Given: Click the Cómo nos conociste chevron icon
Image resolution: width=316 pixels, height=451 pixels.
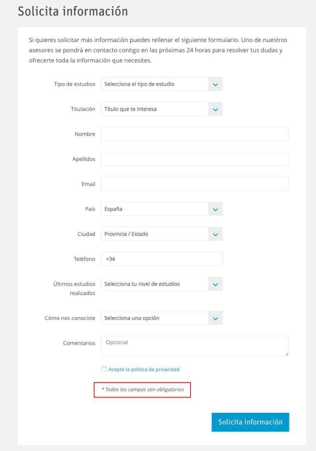Looking at the screenshot, I should point(215,318).
